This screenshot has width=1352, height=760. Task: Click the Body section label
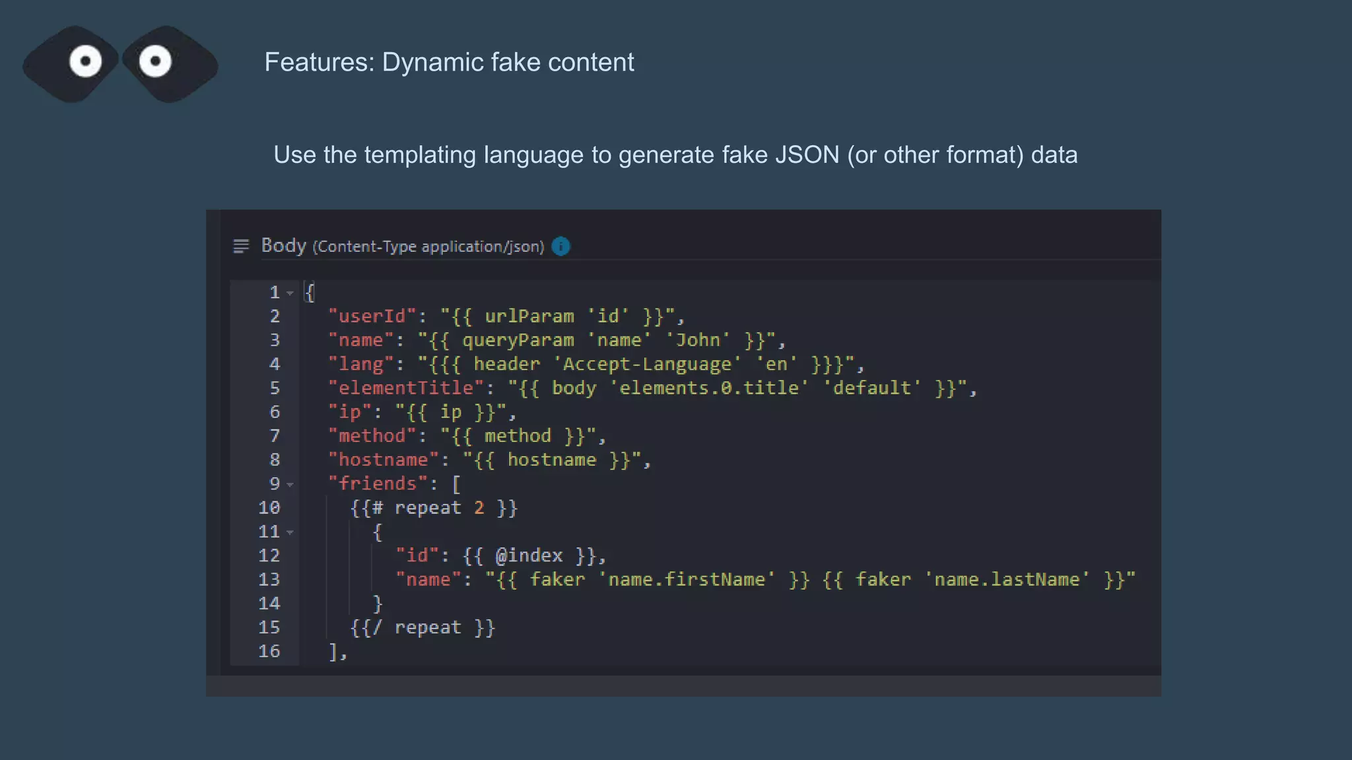[x=284, y=245]
